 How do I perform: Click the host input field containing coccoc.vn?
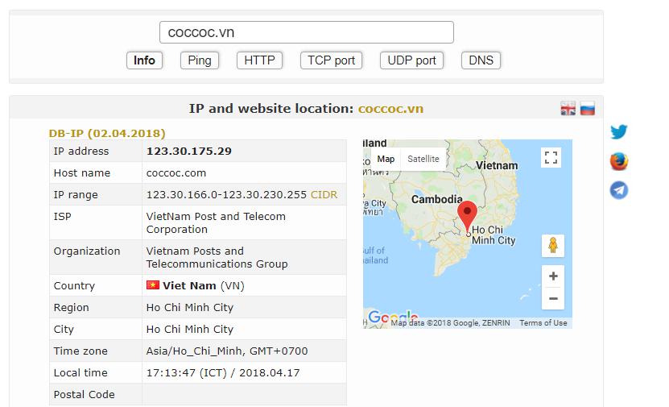[x=306, y=33]
